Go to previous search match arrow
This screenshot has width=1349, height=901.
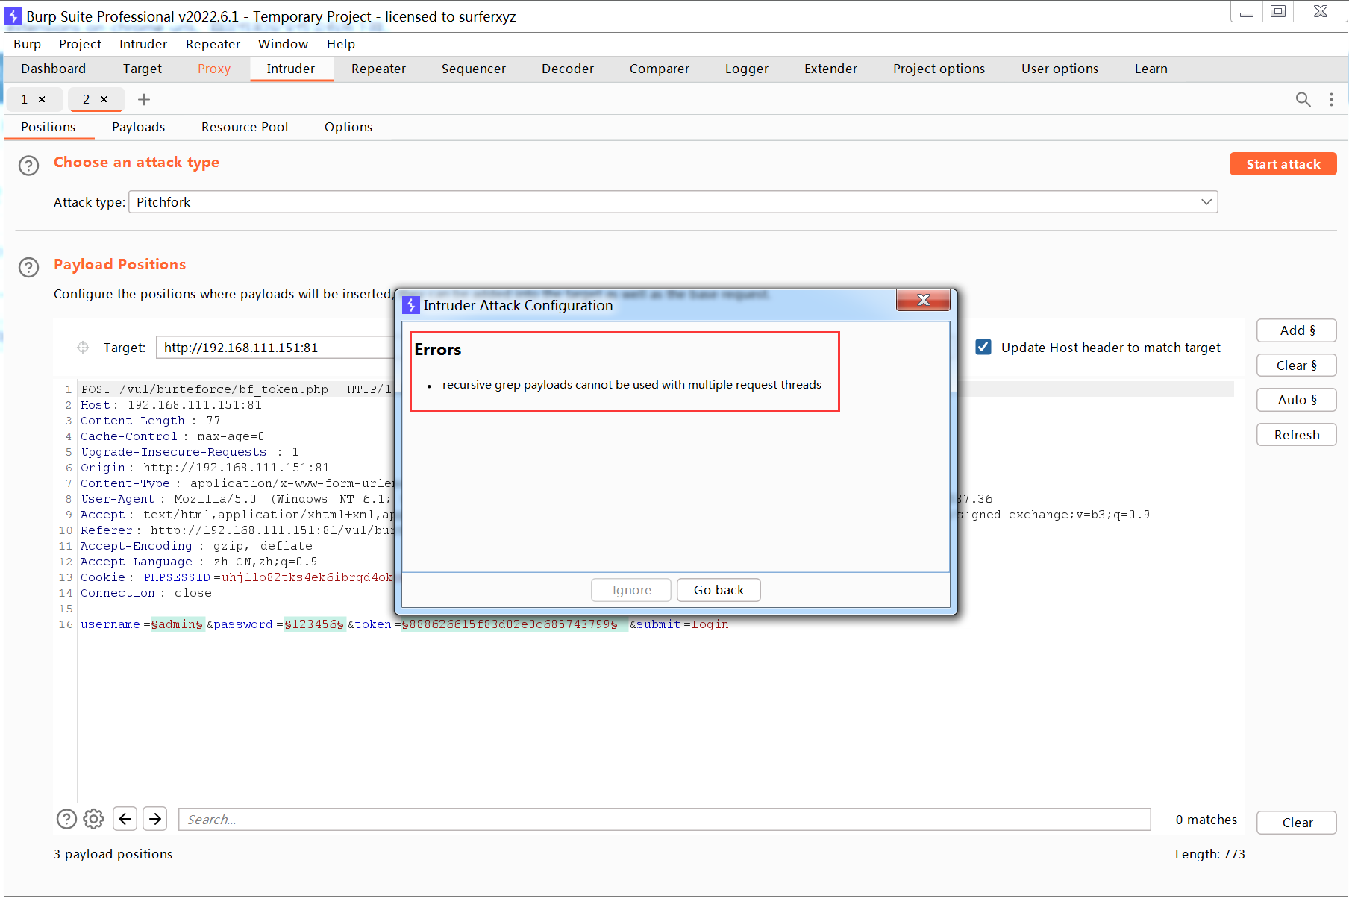tap(125, 819)
